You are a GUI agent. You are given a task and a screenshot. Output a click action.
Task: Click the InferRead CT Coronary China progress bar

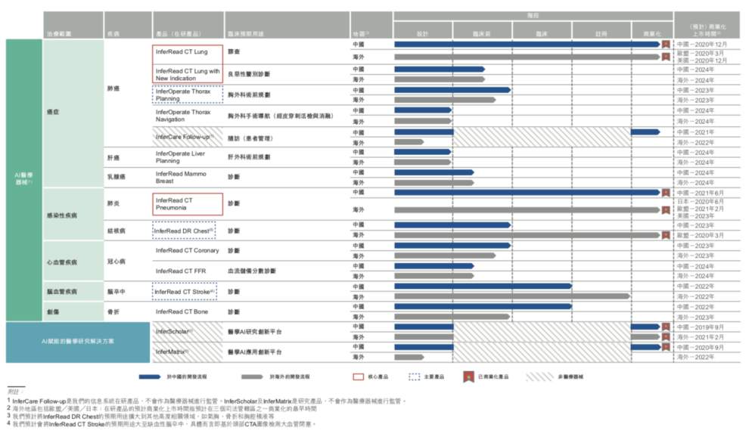tap(452, 245)
